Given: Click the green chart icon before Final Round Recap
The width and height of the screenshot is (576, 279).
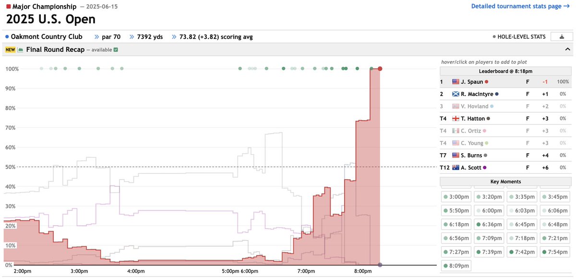Looking at the screenshot, I should click(x=21, y=50).
